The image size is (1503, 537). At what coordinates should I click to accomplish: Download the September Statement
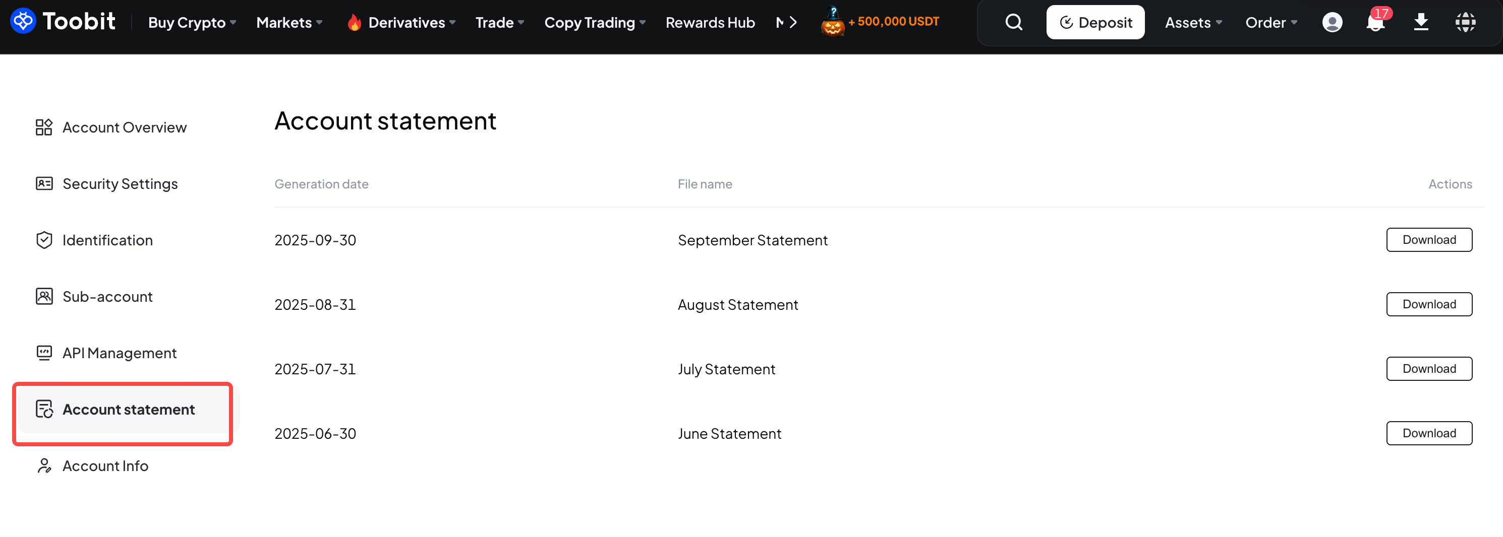[x=1429, y=240]
